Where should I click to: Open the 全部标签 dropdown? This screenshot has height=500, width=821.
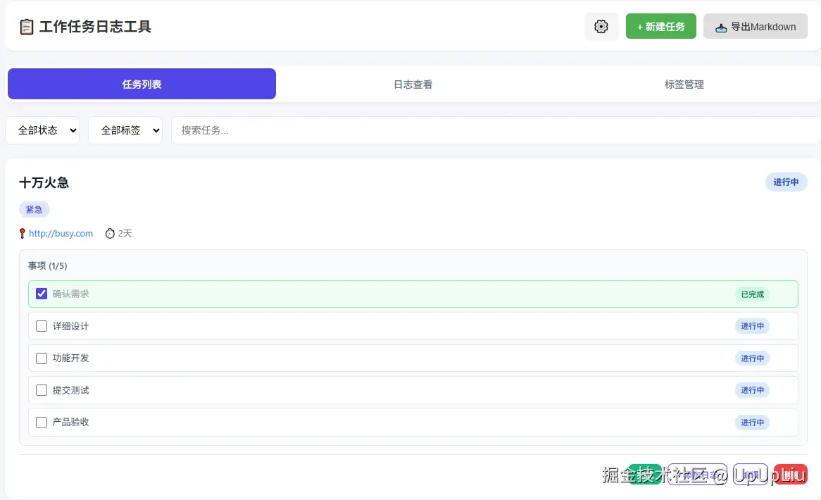125,130
